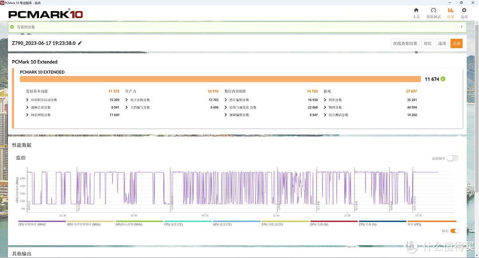Screen dimensions: 479x258
Task: Select the green GPU核心时钟 (MHz) legend
Action: 139,223
